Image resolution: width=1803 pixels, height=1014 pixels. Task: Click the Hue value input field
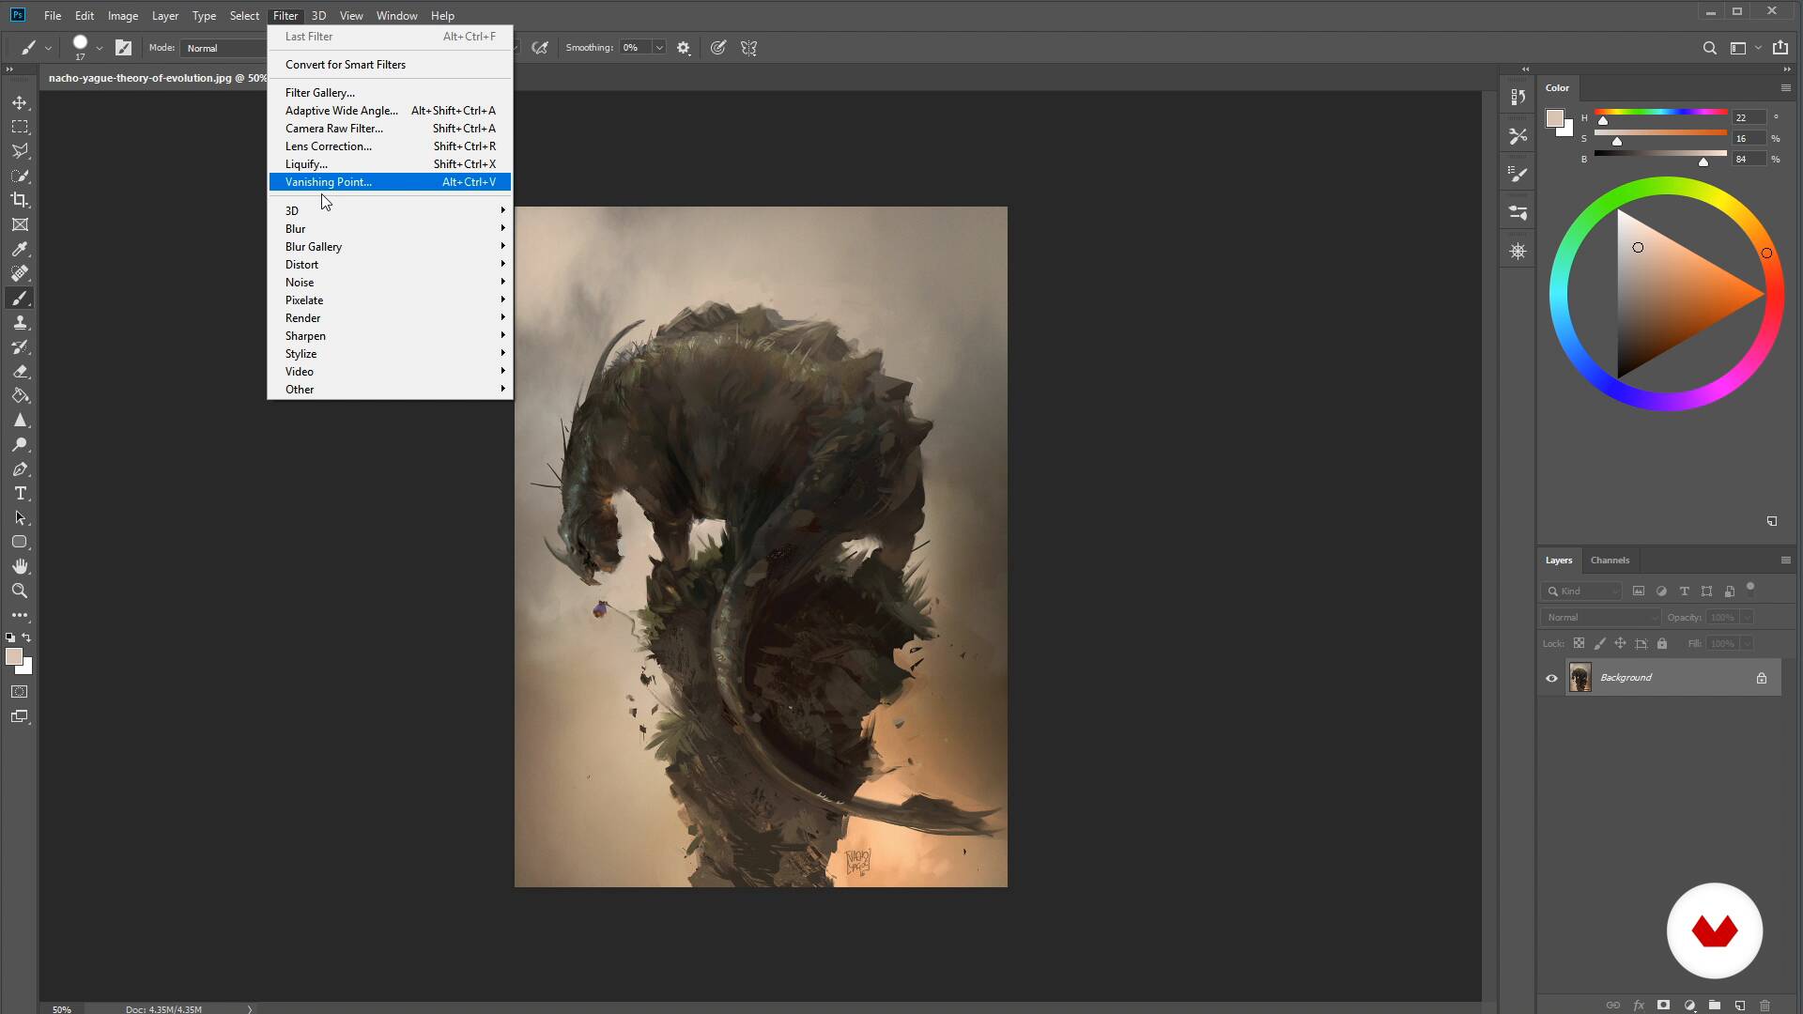pyautogui.click(x=1749, y=117)
